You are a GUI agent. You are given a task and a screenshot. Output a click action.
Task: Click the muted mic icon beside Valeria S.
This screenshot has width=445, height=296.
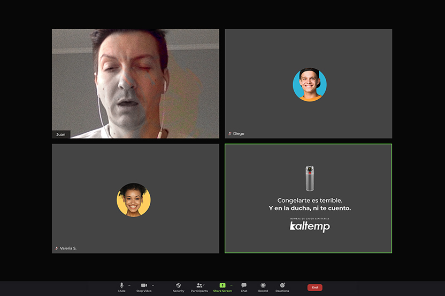(56, 248)
